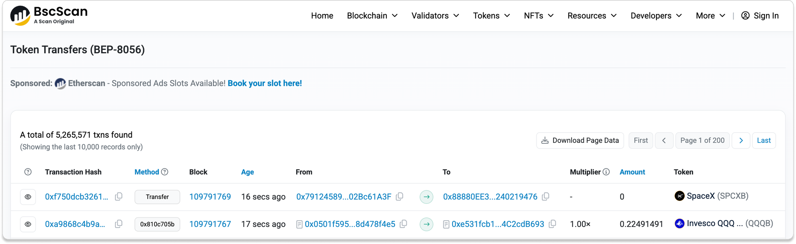Click the Etherscan sponsored text
The height and width of the screenshot is (244, 796).
(86, 83)
